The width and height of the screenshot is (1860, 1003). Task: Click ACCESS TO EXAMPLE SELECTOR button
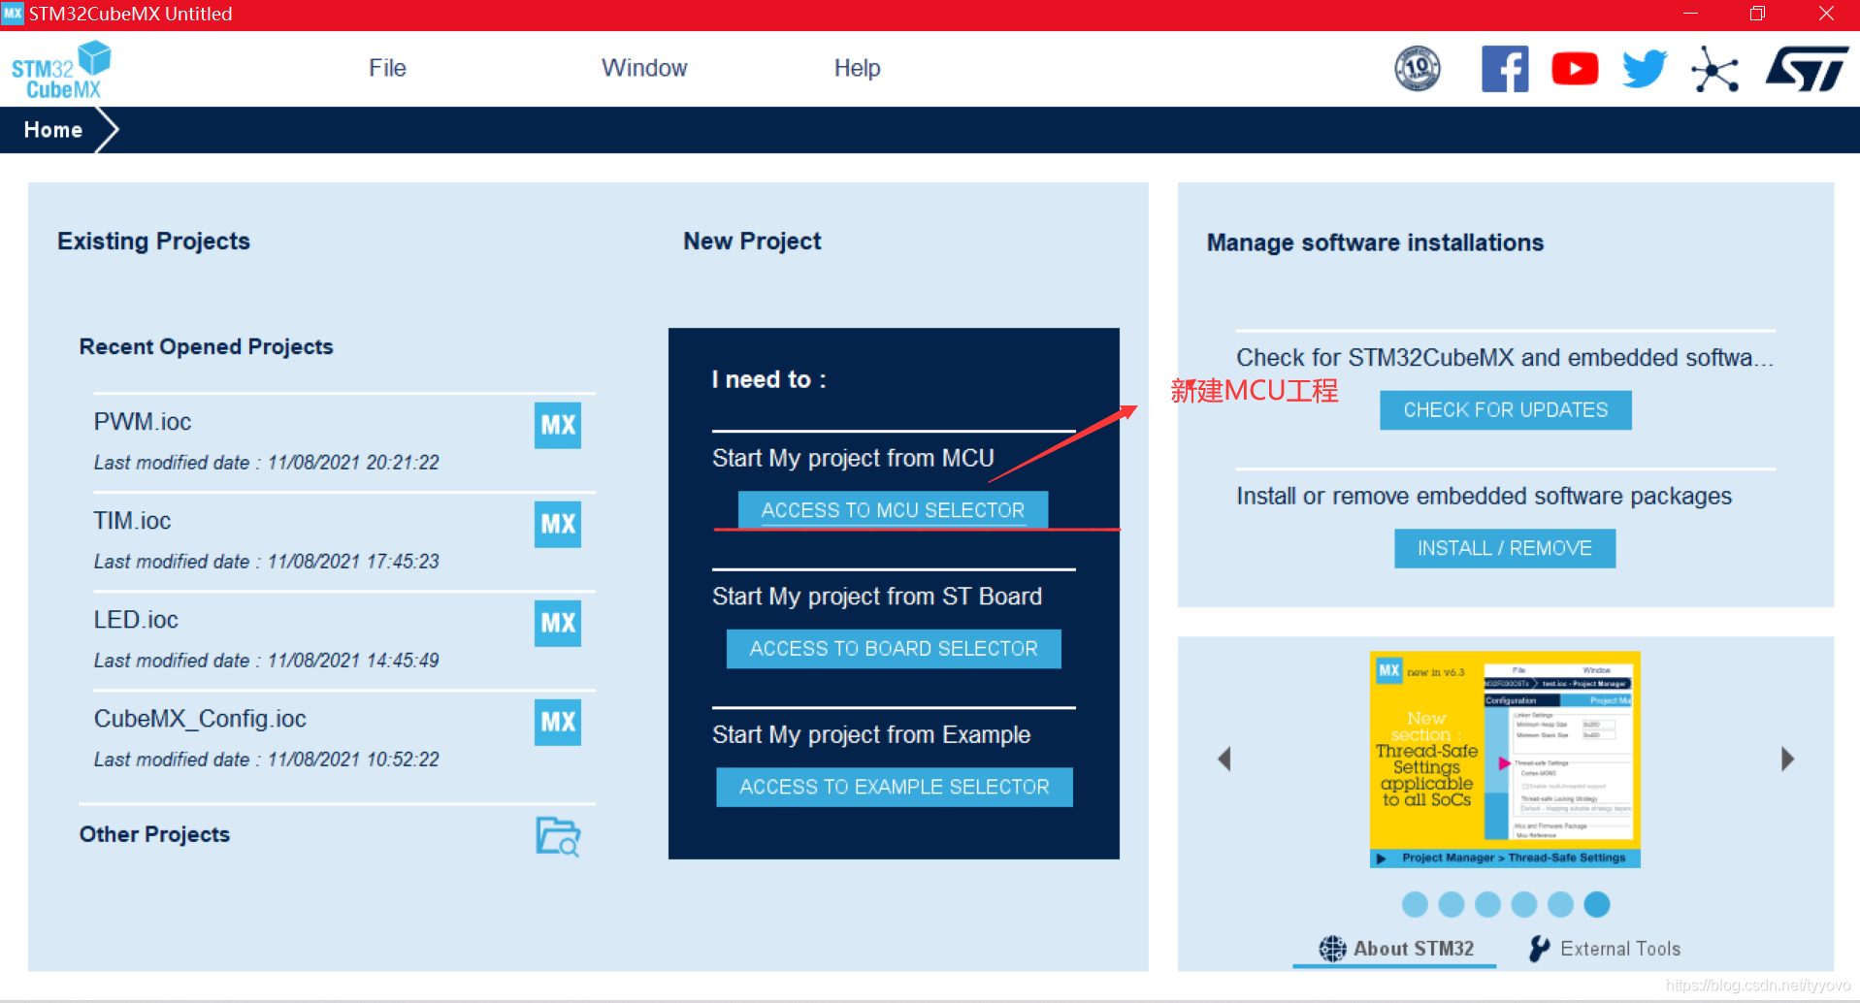(895, 787)
